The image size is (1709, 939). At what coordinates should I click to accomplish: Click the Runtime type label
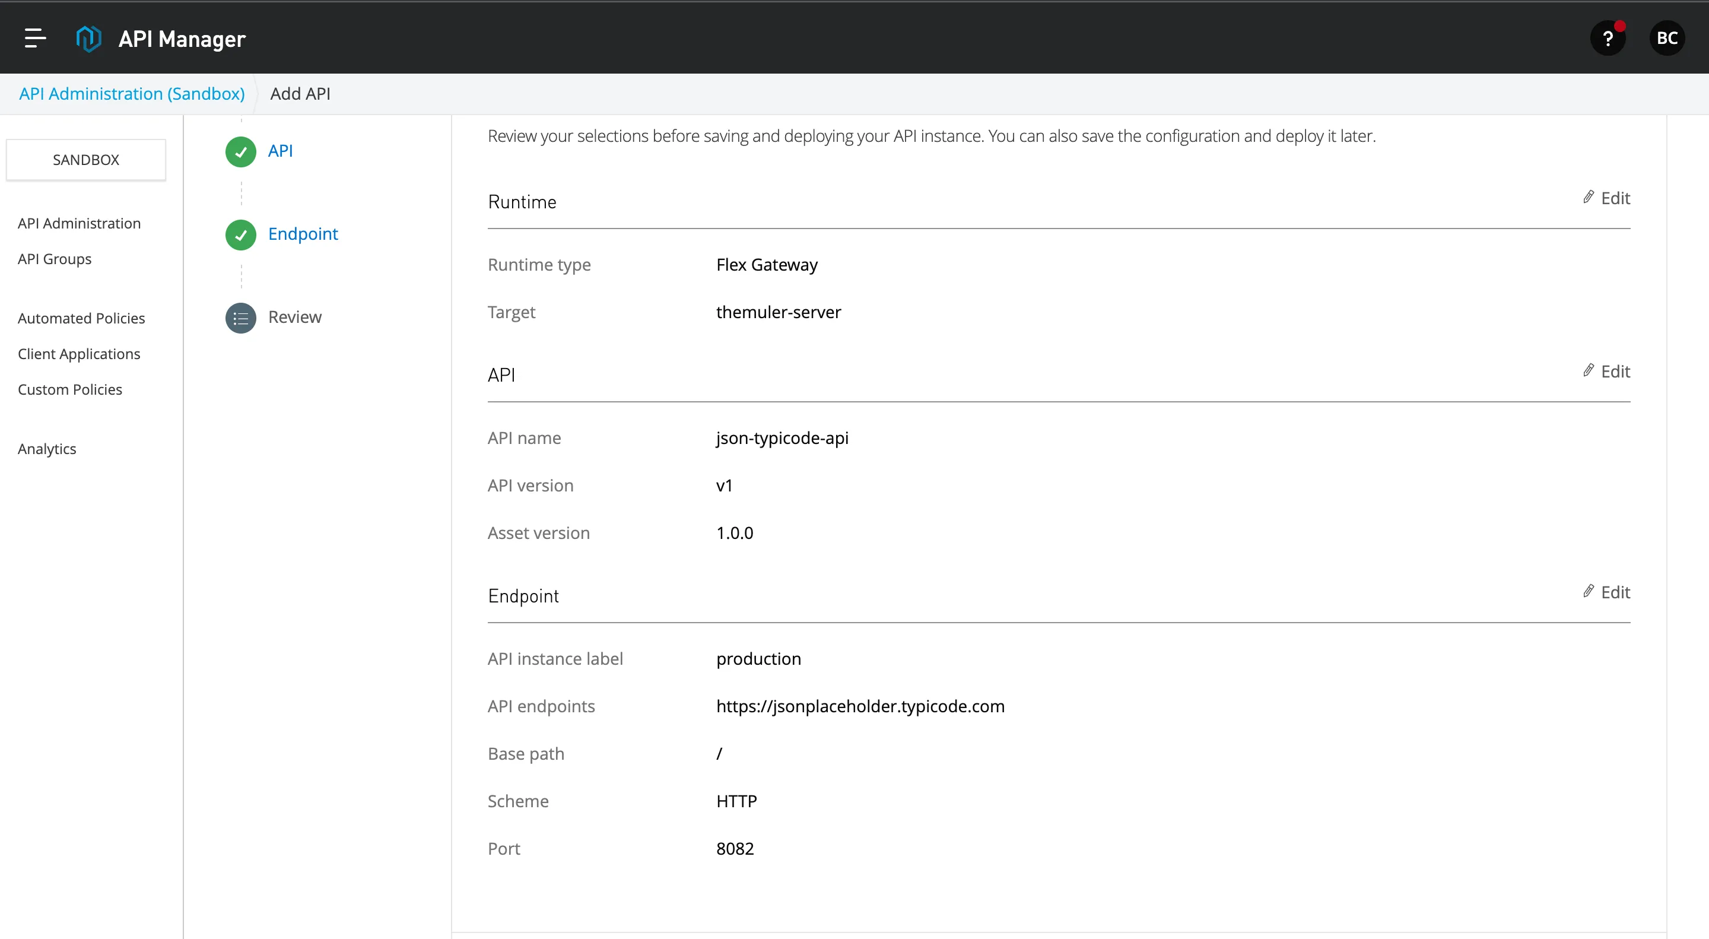point(539,265)
